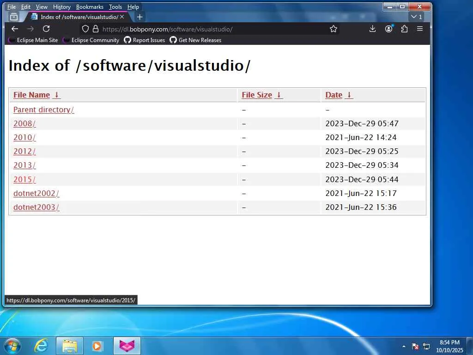Click date 2023-Dec-29 05:44

362,179
